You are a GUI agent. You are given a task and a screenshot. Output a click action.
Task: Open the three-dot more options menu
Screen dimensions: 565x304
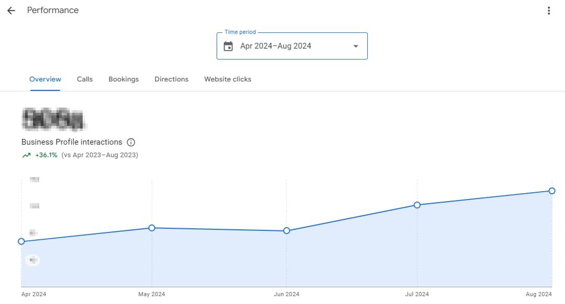tap(548, 10)
